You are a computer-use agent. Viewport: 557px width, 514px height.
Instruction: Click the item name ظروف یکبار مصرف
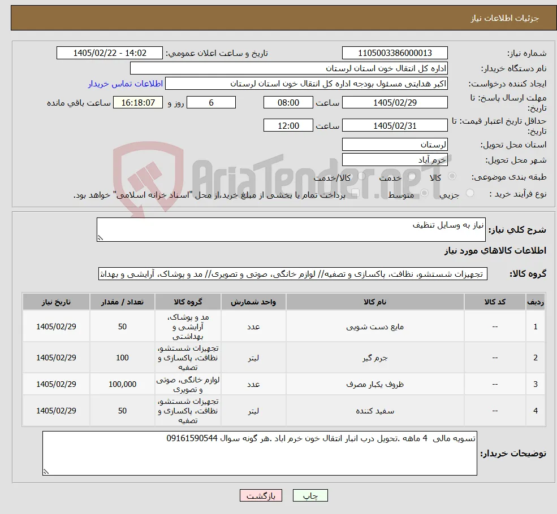[x=375, y=384]
